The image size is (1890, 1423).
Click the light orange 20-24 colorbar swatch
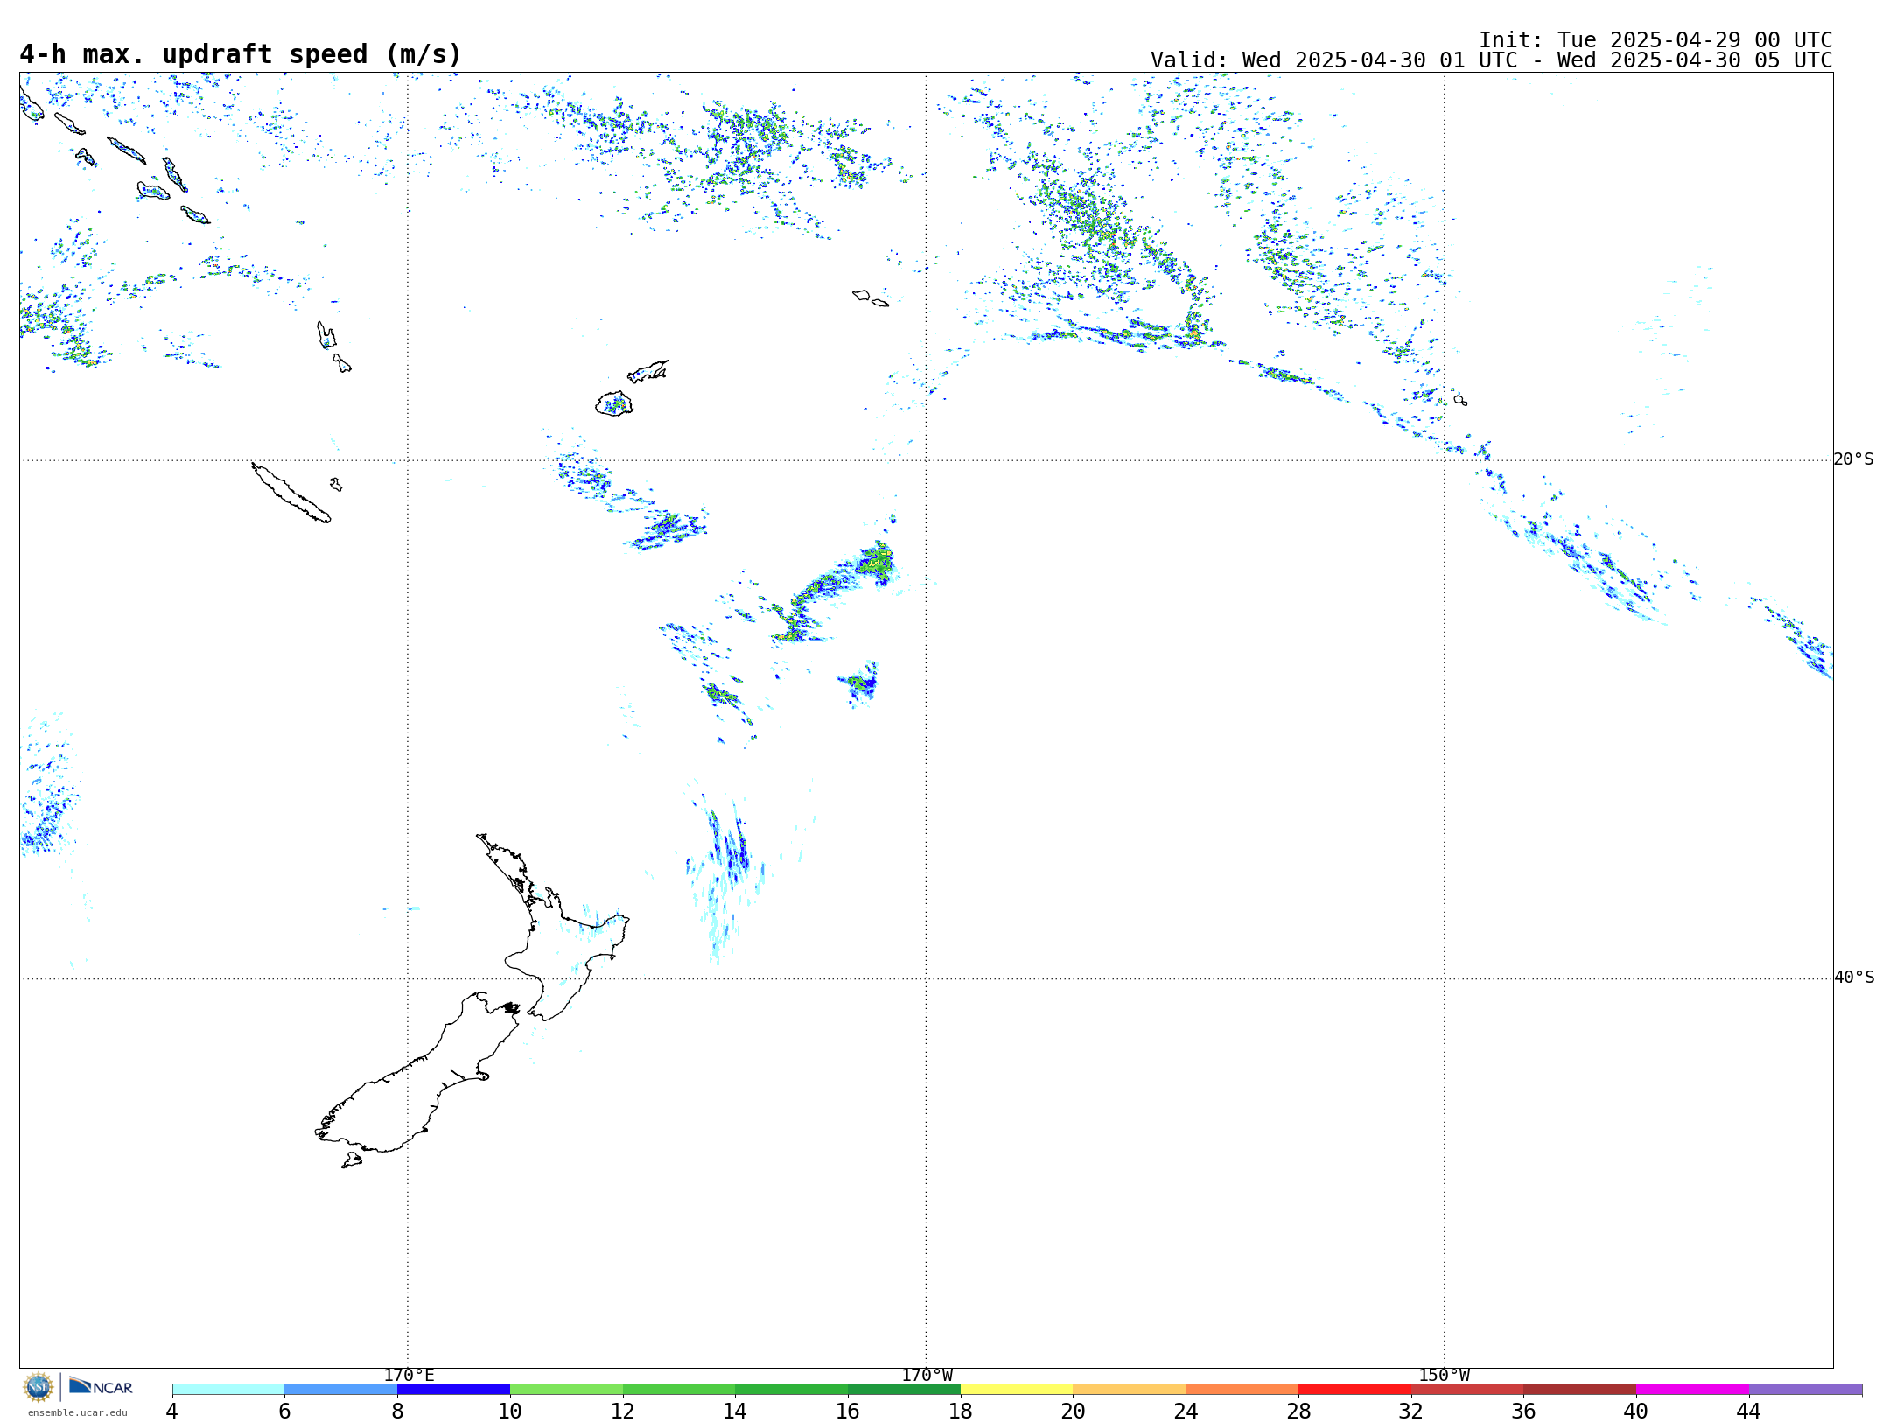pos(1130,1390)
